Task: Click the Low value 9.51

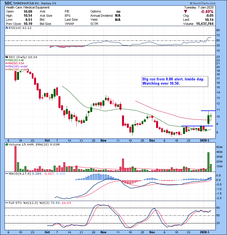Action: click(29, 20)
